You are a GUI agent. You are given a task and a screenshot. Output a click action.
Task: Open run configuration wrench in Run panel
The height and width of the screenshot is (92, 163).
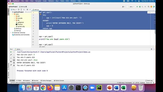tap(11, 55)
